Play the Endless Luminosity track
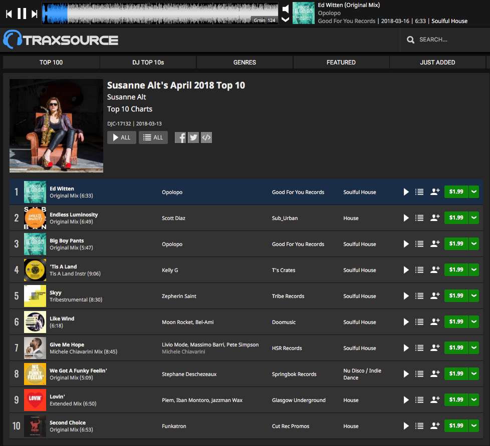Screen dimensions: 490x446 [406, 217]
